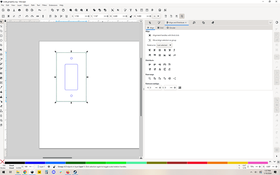Toggle the width/height lock ratio
This screenshot has width=280, height=175.
coord(131,16)
